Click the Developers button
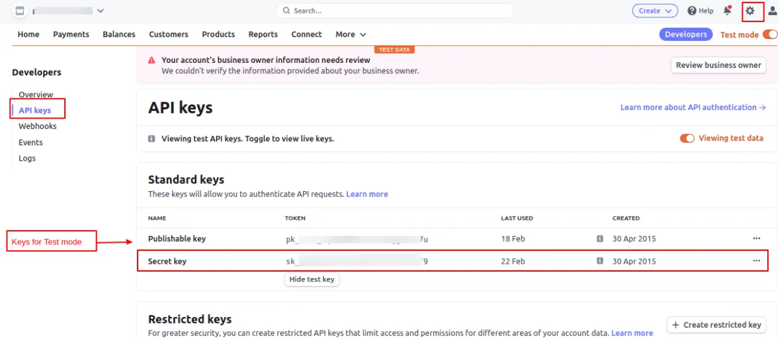The image size is (779, 339). pyautogui.click(x=686, y=34)
